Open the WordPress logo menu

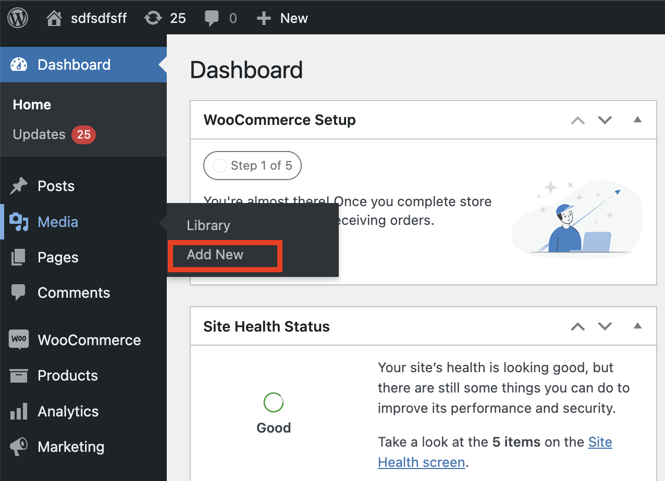[18, 18]
